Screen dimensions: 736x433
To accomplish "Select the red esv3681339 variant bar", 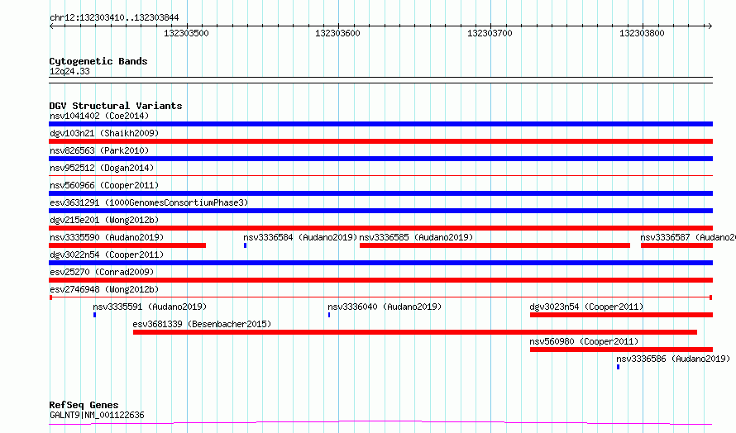I will pyautogui.click(x=415, y=332).
